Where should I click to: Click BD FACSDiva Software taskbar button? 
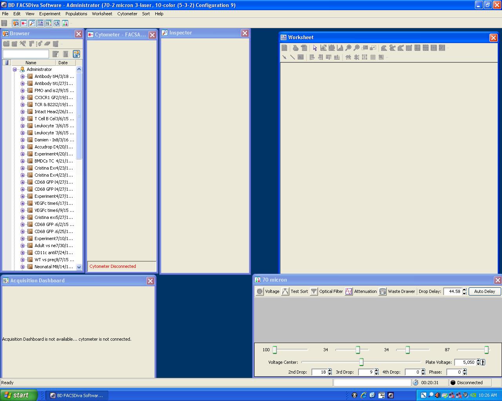pyautogui.click(x=76, y=395)
